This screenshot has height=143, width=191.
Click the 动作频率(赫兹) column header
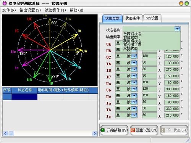click(x=76, y=90)
